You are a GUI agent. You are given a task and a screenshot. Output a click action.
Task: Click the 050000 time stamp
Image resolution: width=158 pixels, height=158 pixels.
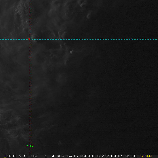click(x=87, y=156)
